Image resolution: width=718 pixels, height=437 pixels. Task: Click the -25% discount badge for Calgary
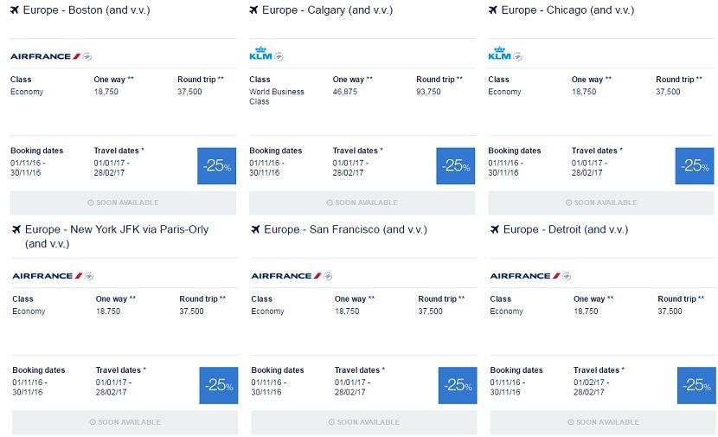(456, 166)
